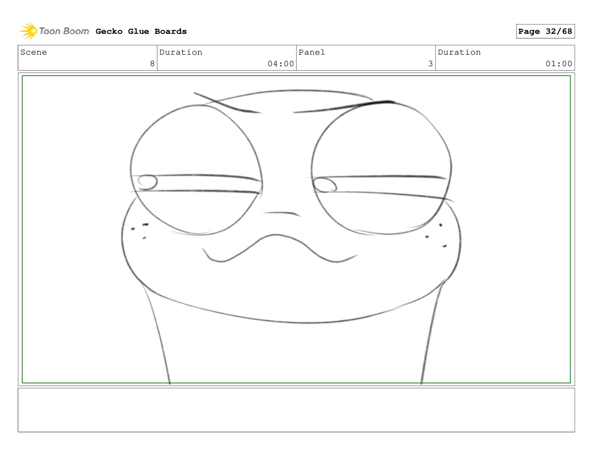Click the empty notes box below the panel
Image resolution: width=593 pixels, height=459 pixels.
pyautogui.click(x=296, y=410)
